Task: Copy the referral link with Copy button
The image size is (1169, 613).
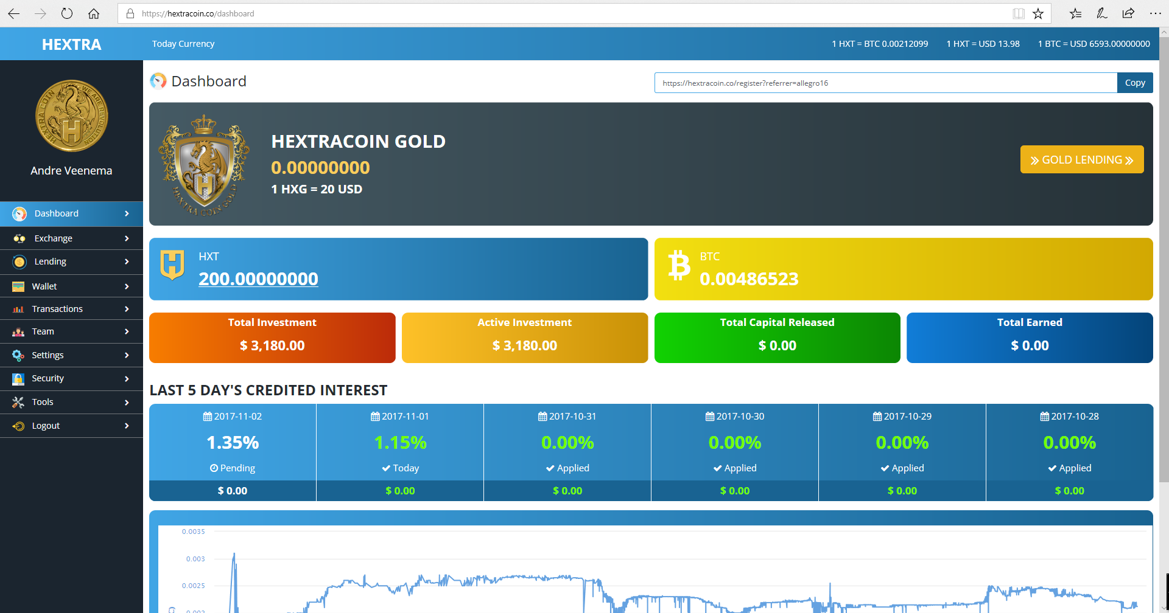Action: point(1135,83)
